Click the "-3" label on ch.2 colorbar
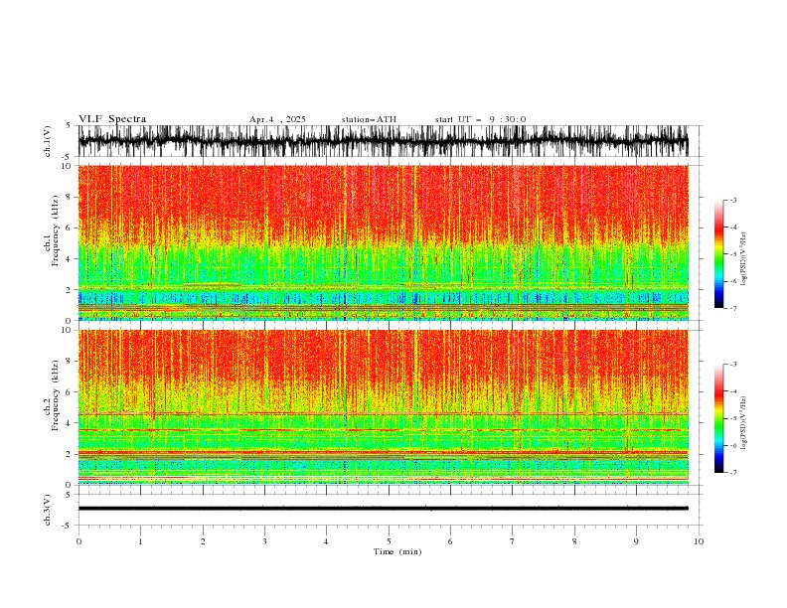 click(733, 365)
